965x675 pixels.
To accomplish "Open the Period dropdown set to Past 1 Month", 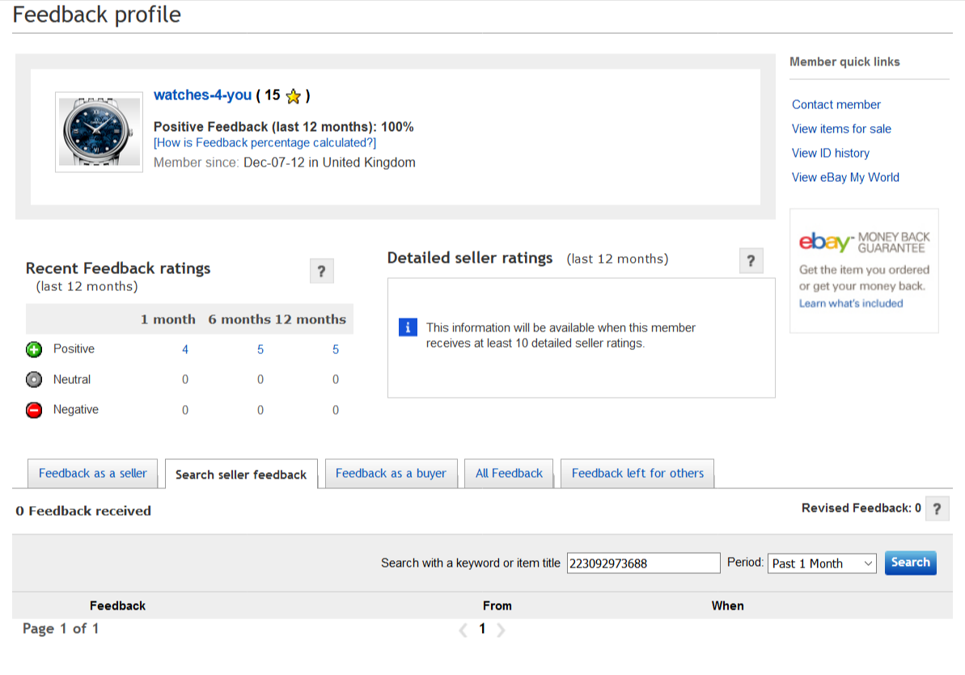I will (822, 563).
